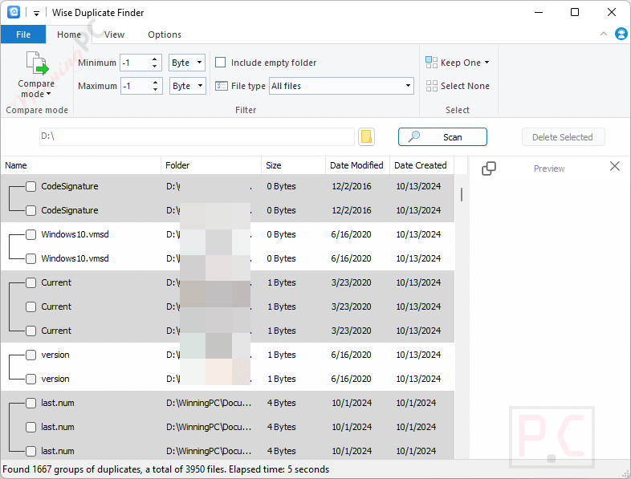Expand the Keep One dropdown arrow

pyautogui.click(x=487, y=63)
